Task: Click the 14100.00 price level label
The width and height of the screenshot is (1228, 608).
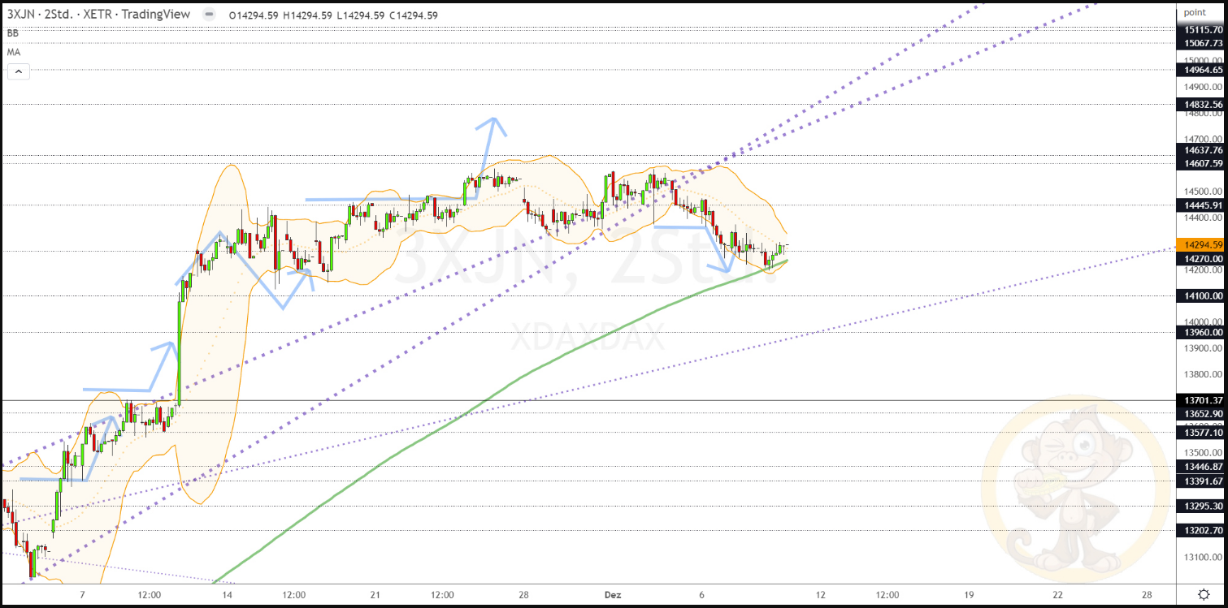Action: [1202, 297]
